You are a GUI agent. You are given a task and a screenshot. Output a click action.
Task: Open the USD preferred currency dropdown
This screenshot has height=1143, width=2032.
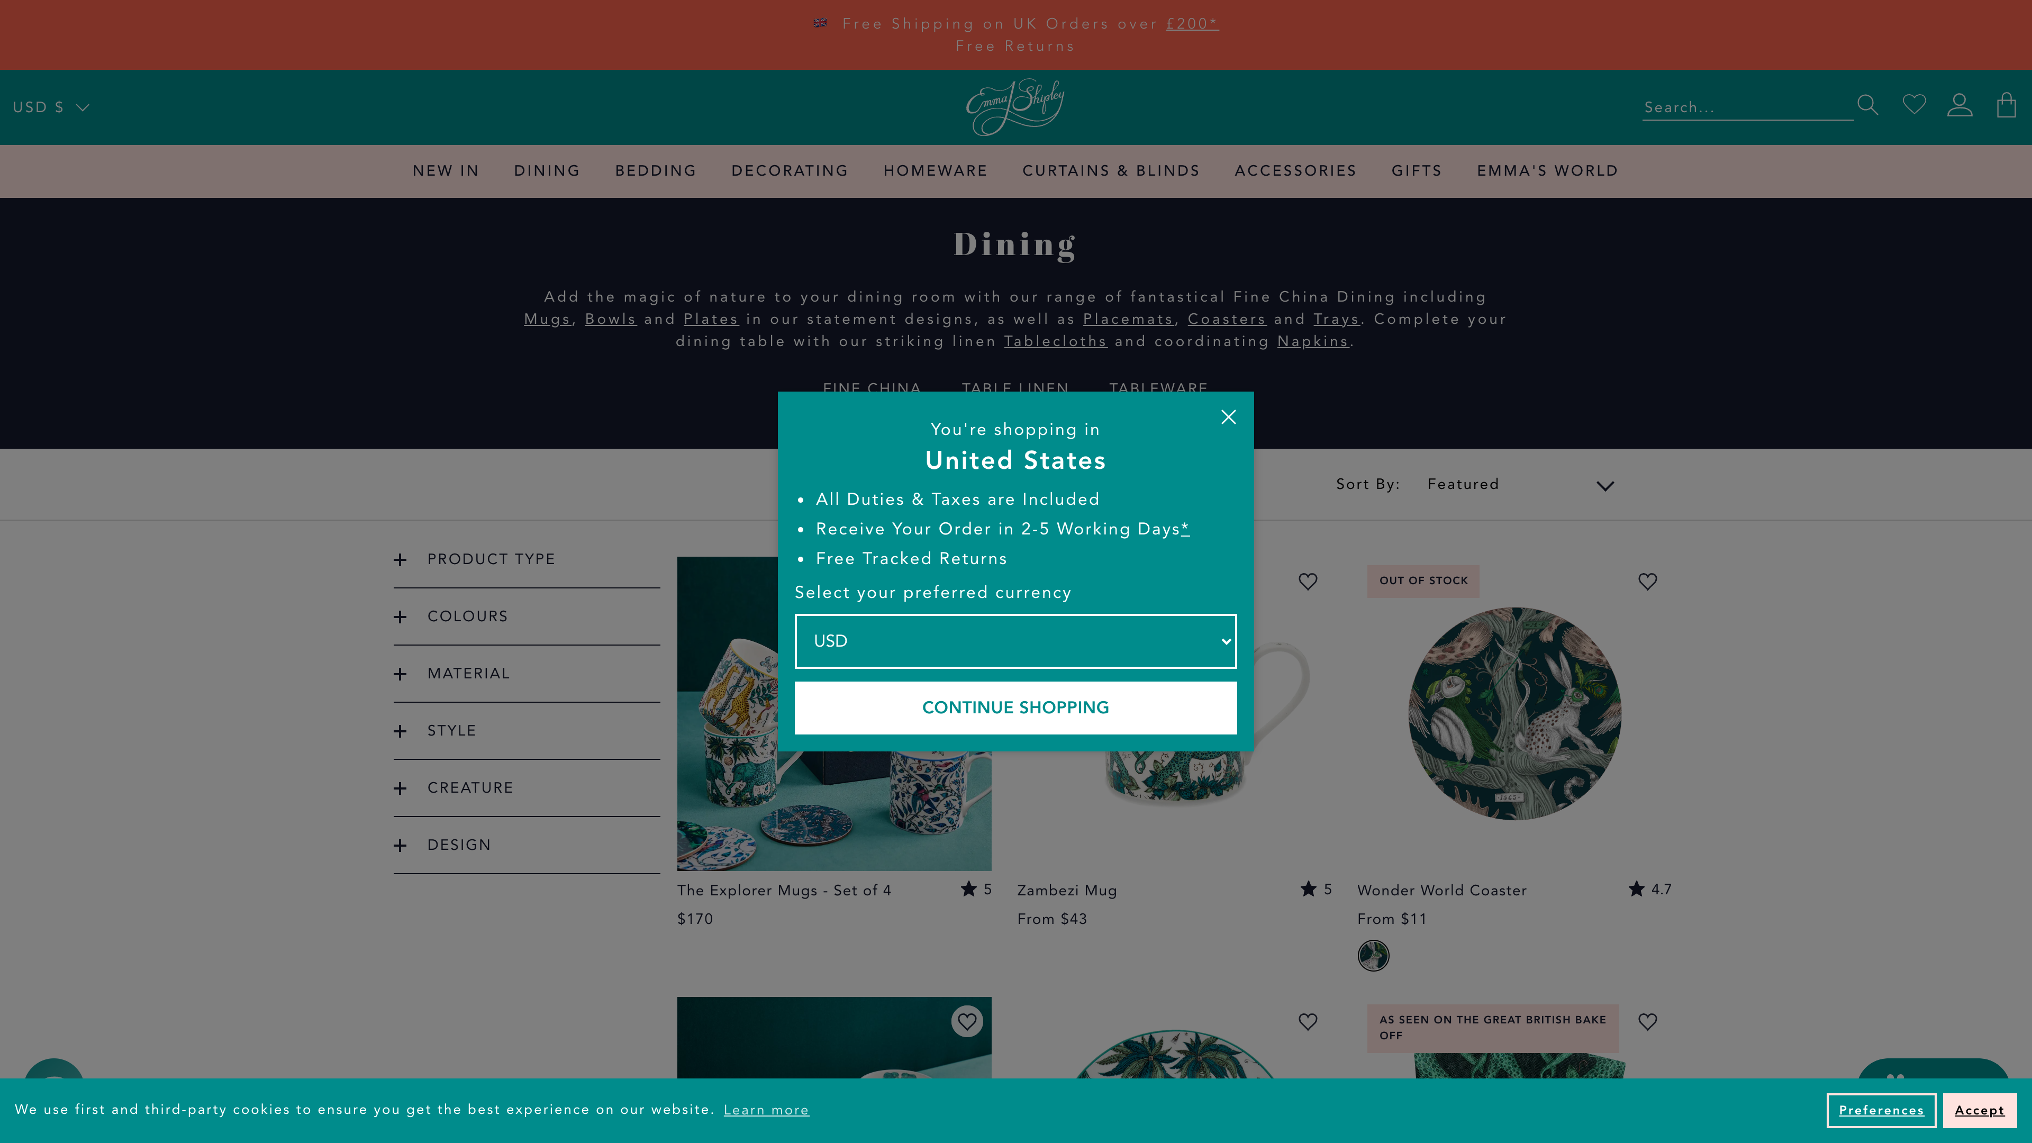coord(1015,641)
